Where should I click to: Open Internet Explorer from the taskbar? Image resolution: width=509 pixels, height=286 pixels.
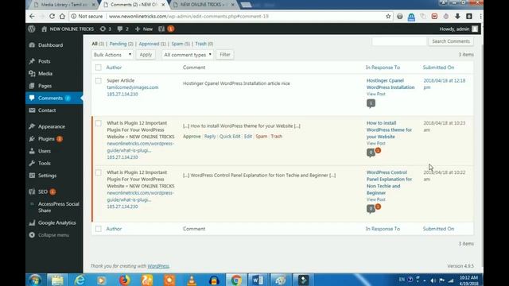coord(80,280)
